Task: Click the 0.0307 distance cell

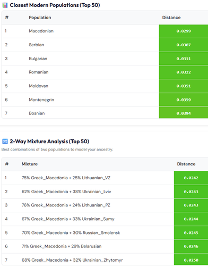Action: (x=184, y=45)
